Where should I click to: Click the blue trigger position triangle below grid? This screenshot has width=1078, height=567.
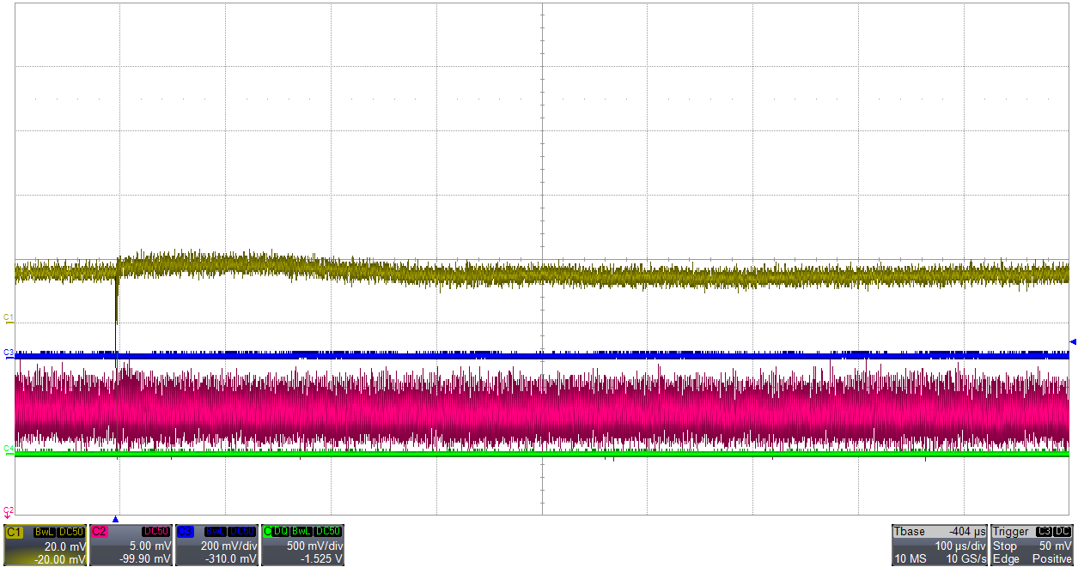click(x=115, y=520)
